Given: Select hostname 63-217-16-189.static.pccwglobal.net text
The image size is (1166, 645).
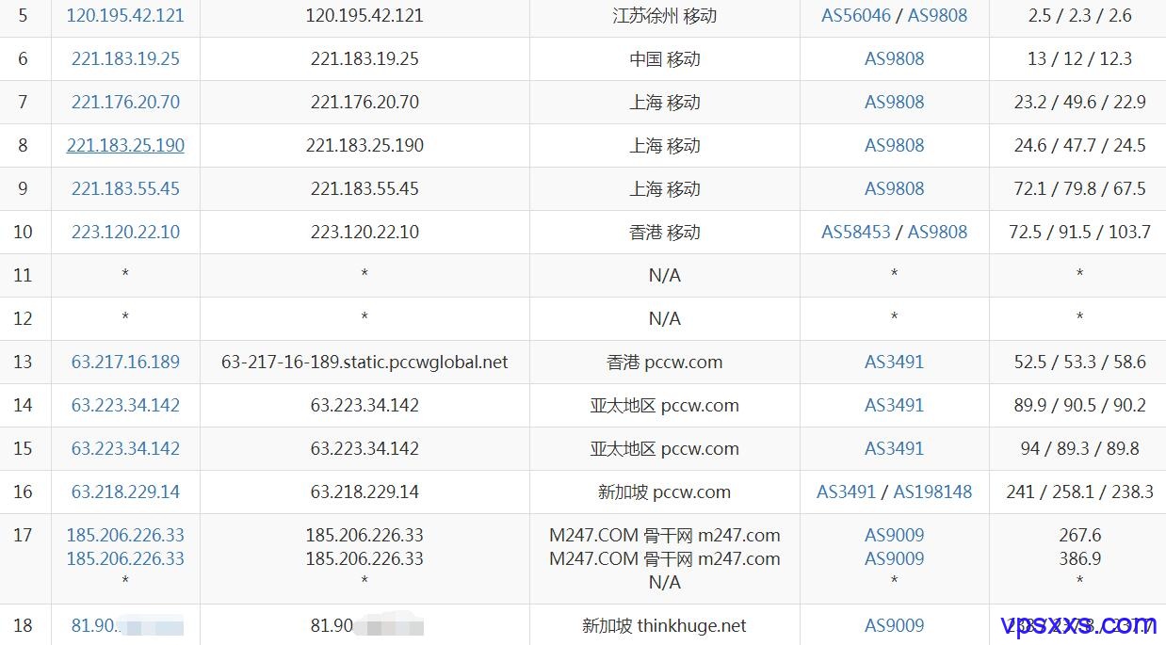Looking at the screenshot, I should coord(364,362).
